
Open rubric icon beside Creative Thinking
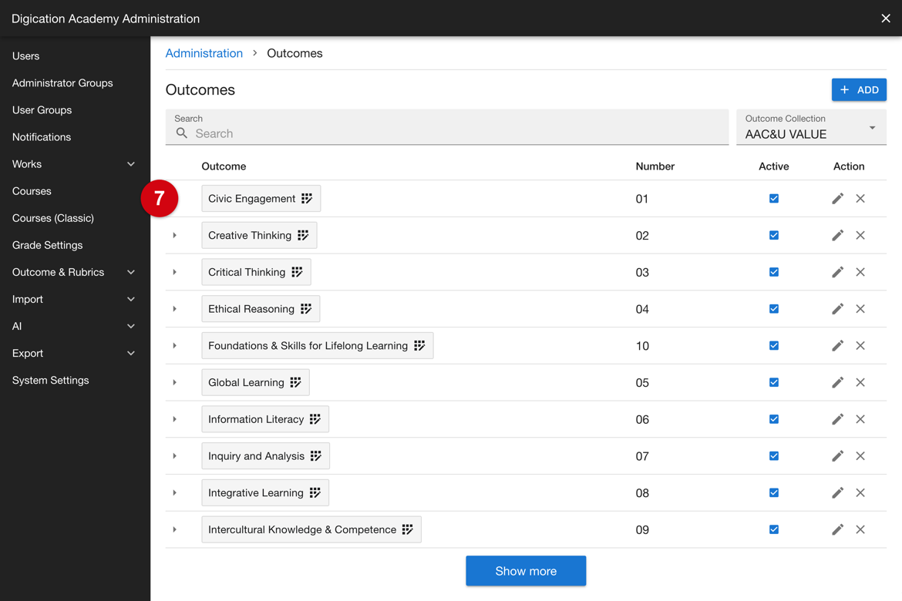[x=303, y=235]
